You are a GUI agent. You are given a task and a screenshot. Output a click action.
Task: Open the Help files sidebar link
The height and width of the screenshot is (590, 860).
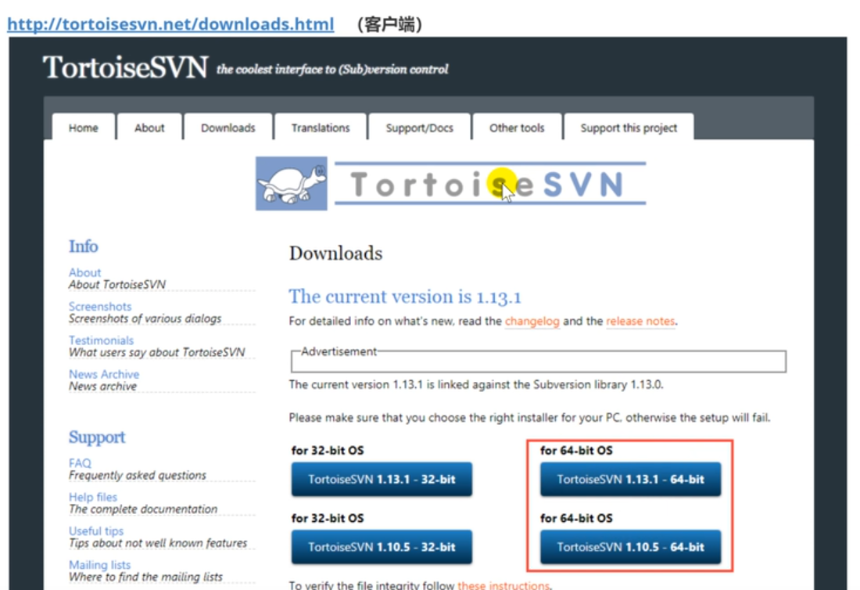93,497
